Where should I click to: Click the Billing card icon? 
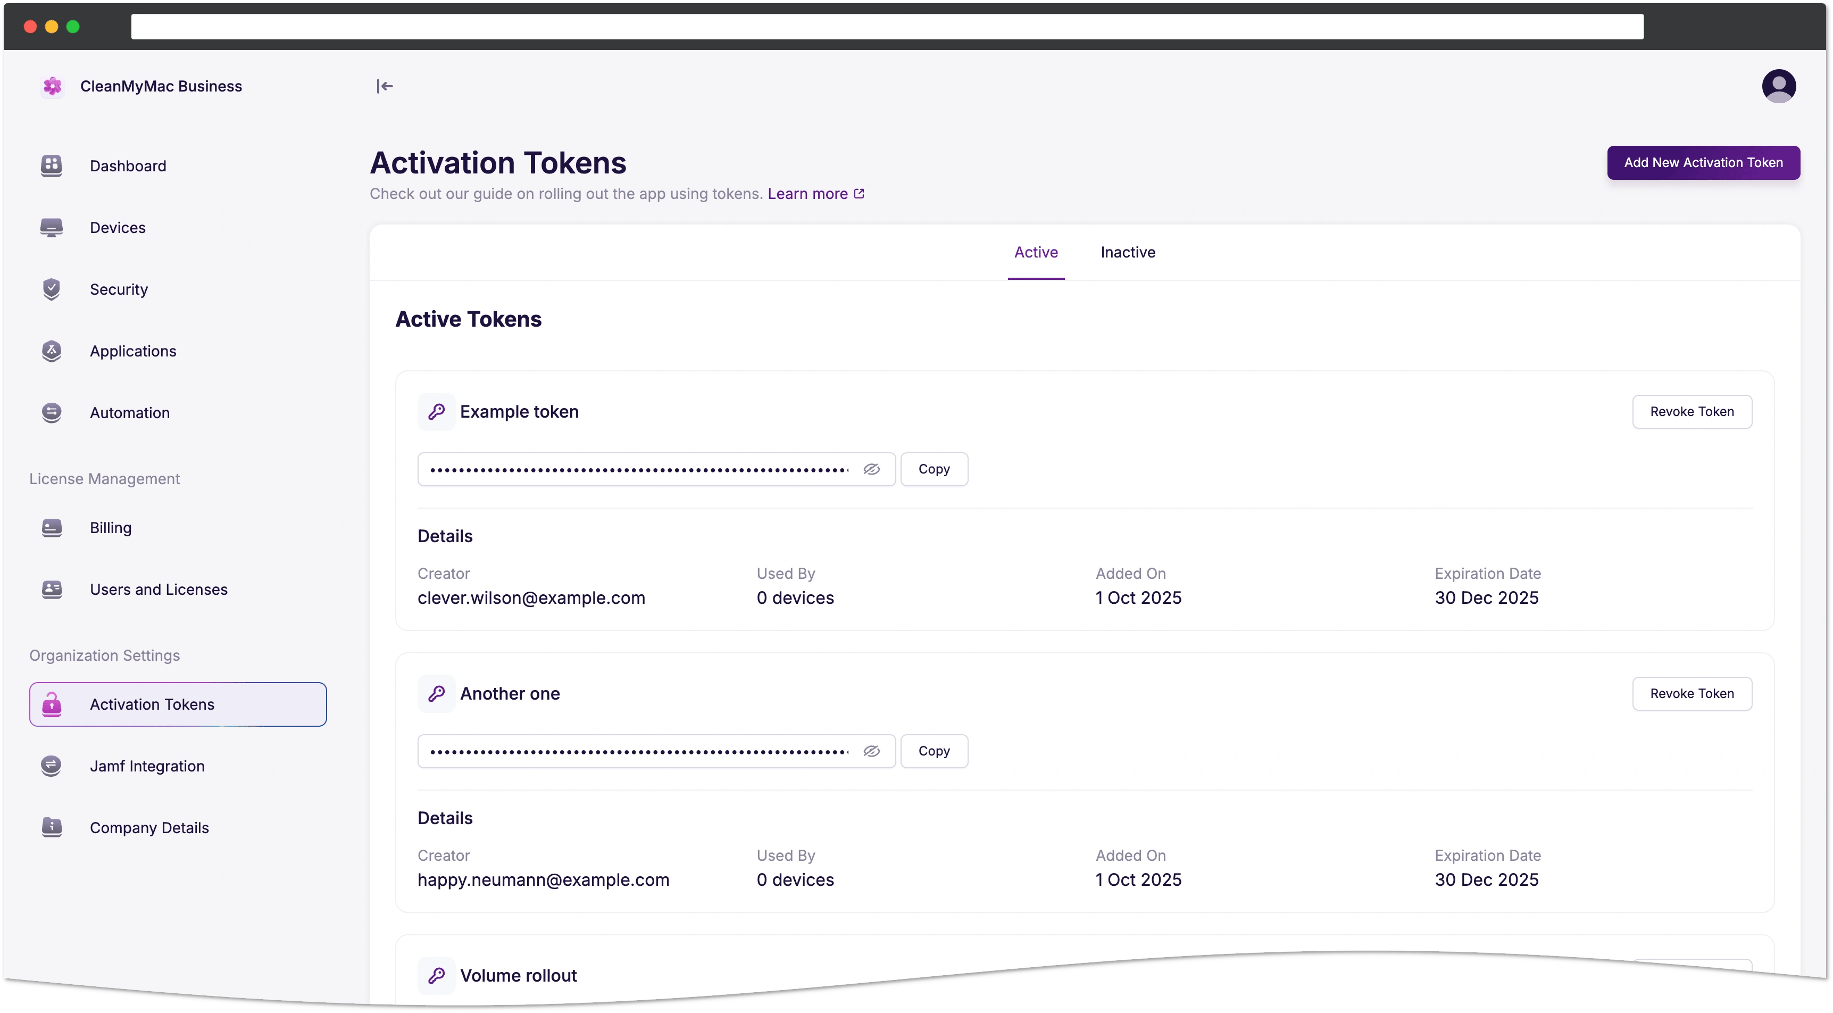(51, 527)
